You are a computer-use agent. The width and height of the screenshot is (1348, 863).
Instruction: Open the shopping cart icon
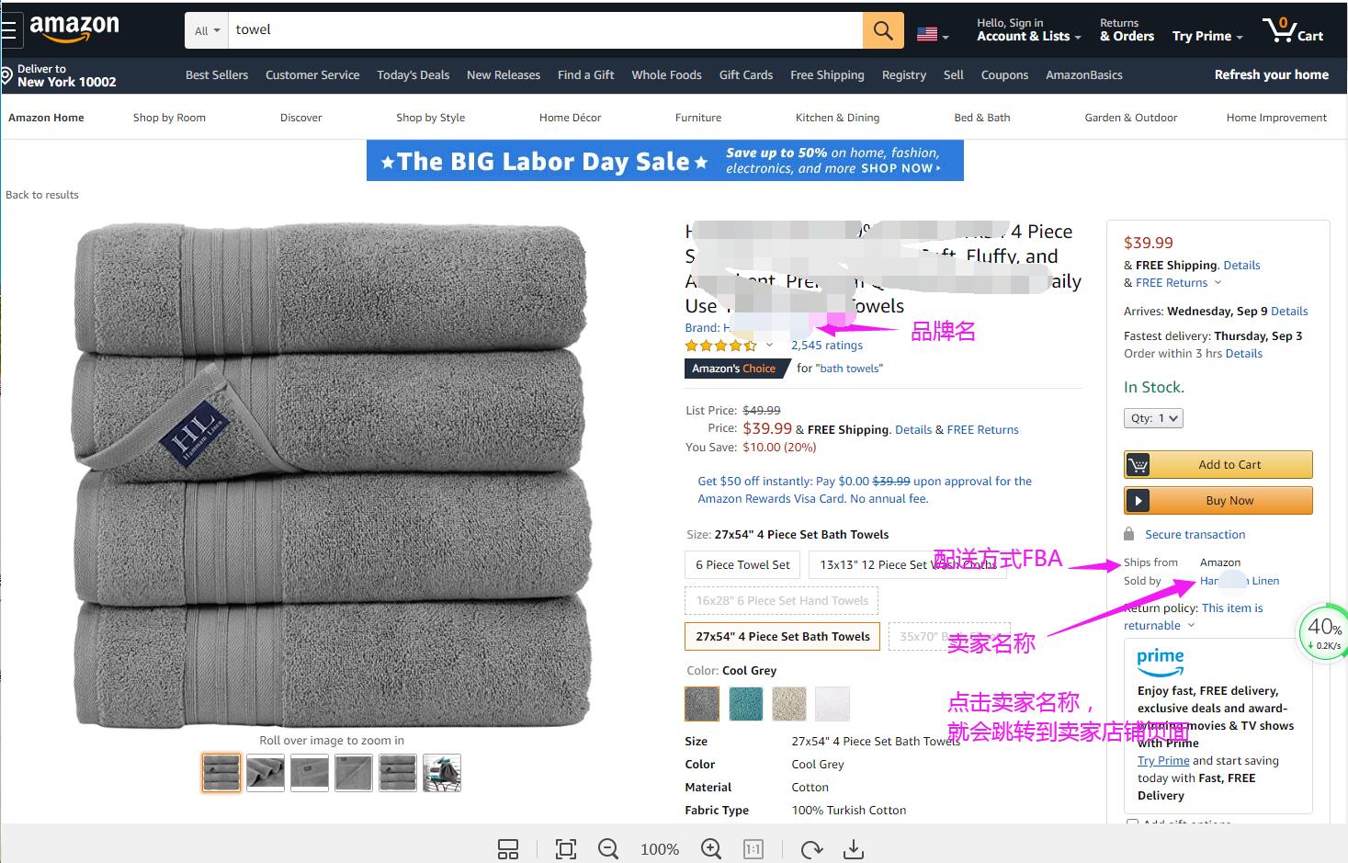1292,30
